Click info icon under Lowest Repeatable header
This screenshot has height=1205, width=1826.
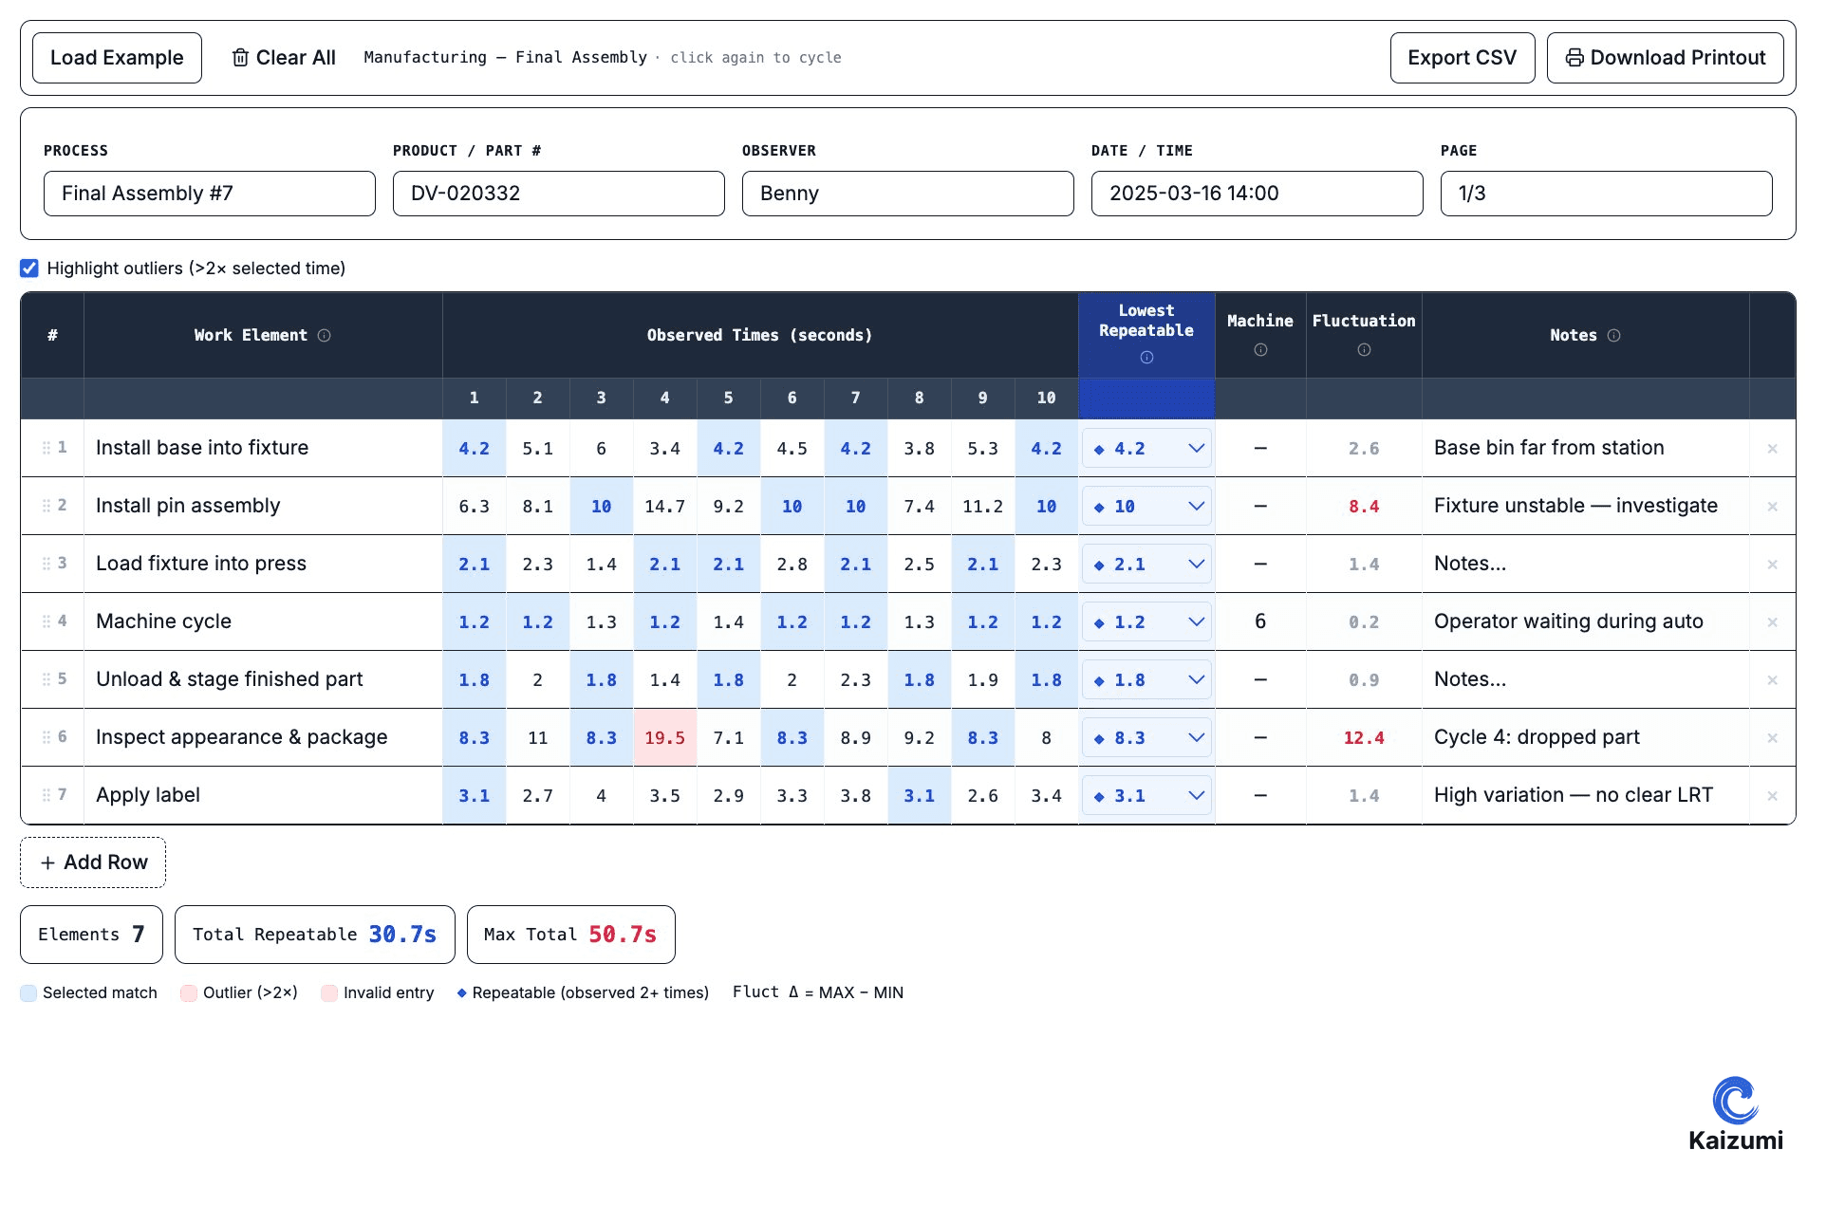tap(1146, 358)
